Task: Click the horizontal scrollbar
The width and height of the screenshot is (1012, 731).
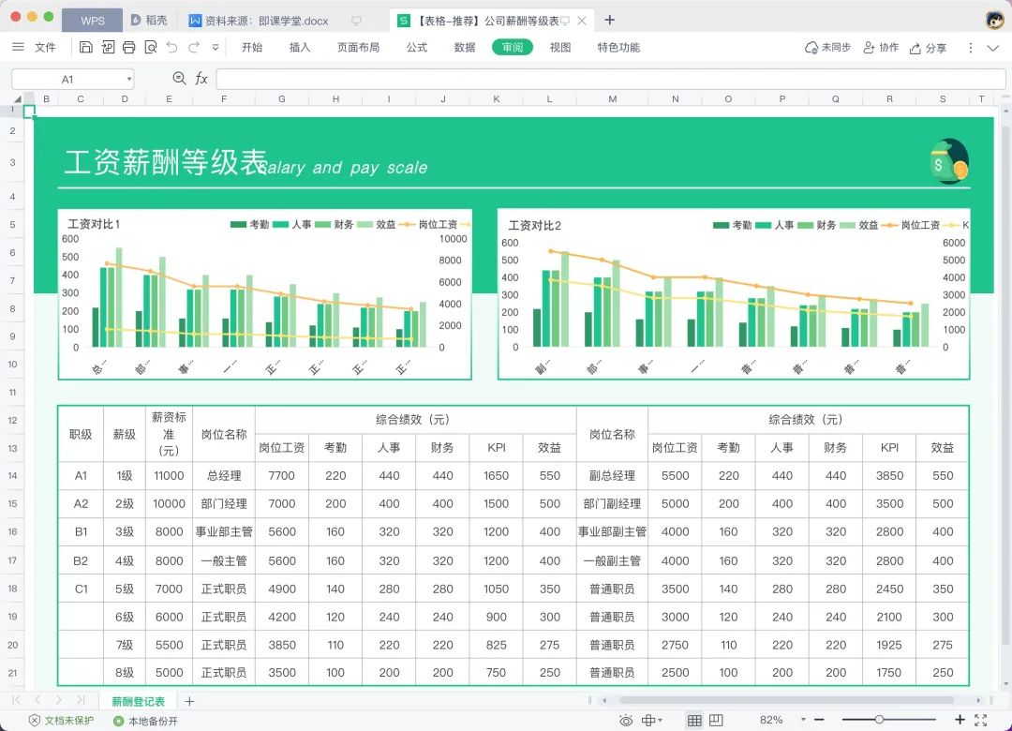Action: pos(786,700)
